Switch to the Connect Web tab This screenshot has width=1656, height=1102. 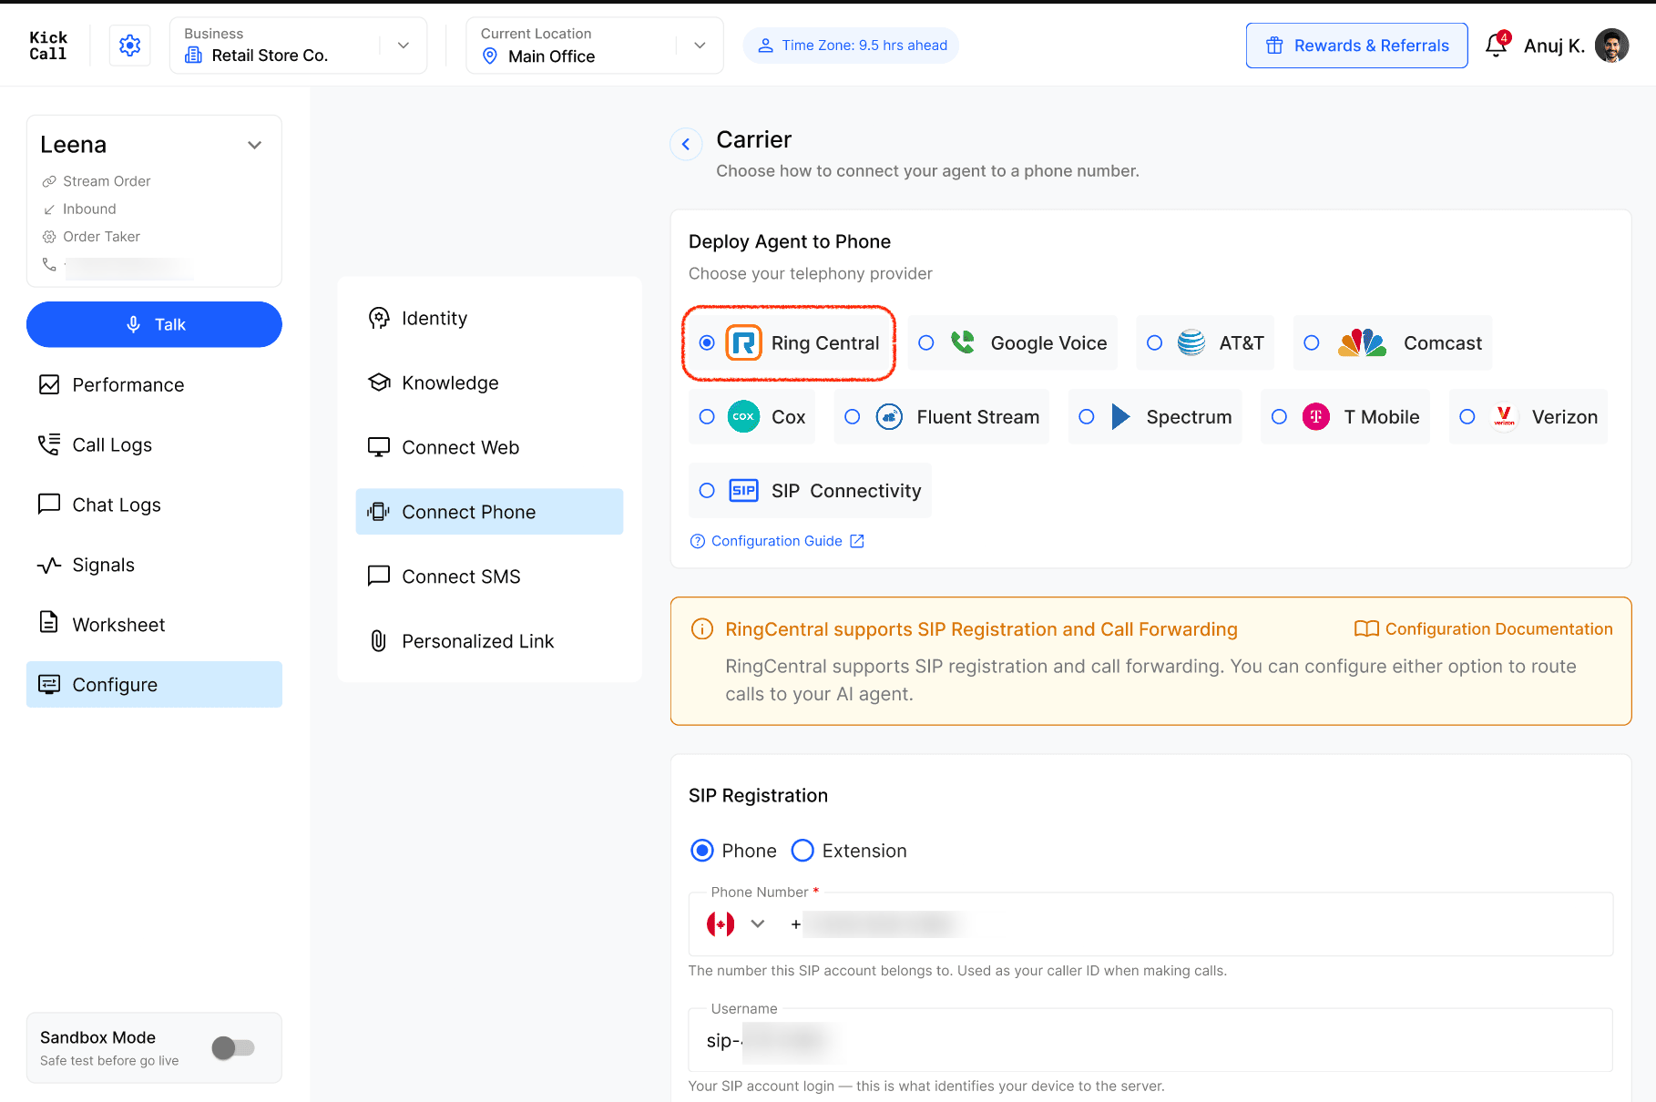[489, 447]
